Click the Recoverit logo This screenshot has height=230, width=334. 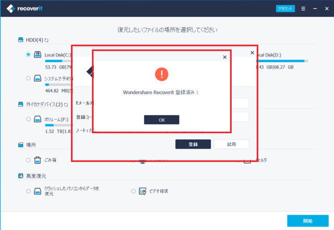point(25,8)
